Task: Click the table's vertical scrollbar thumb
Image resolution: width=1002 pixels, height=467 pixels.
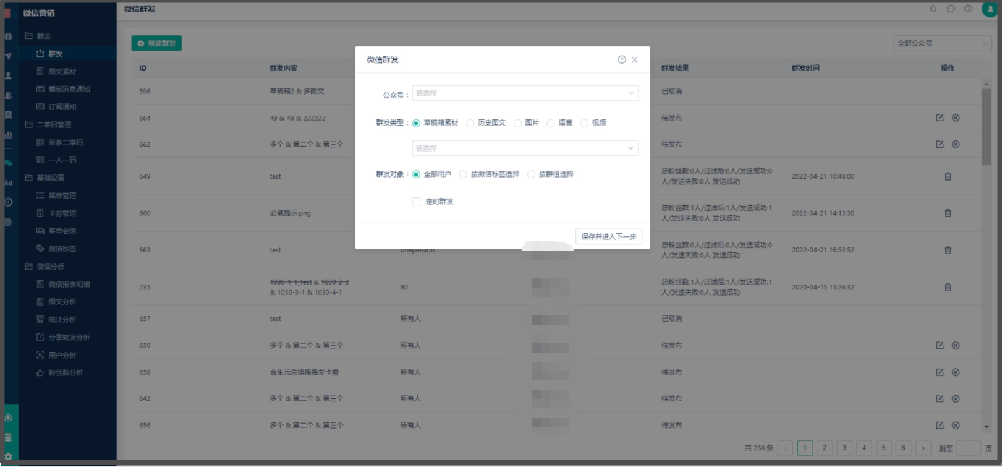Action: tap(987, 127)
